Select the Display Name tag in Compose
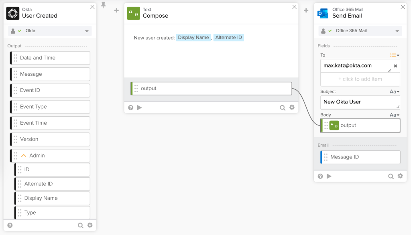The image size is (411, 235). 193,38
